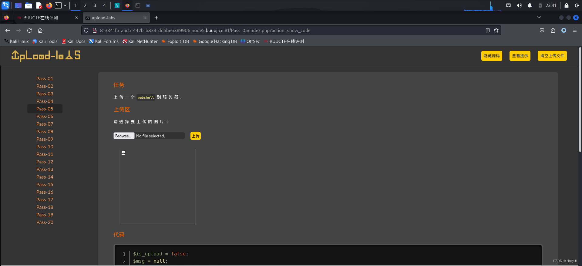Open the Kali Forums bookmark

[x=104, y=41]
